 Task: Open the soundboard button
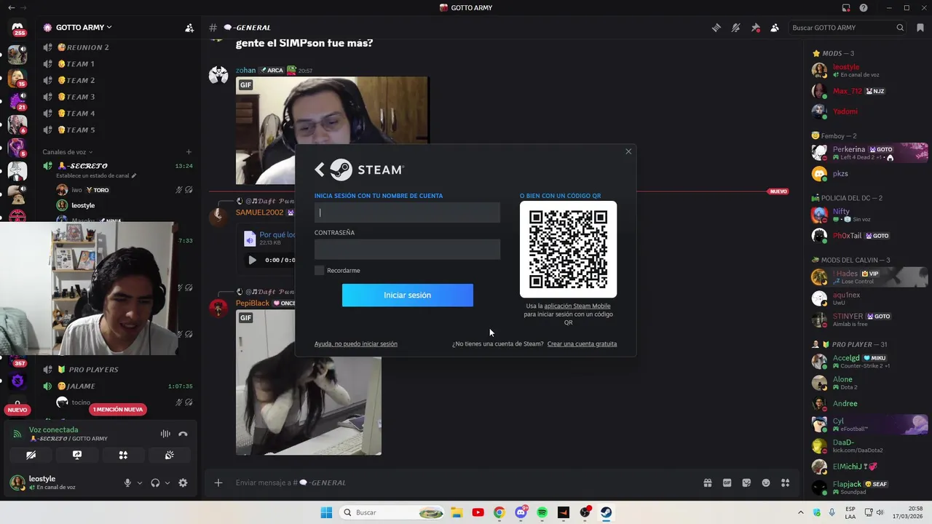click(x=169, y=455)
